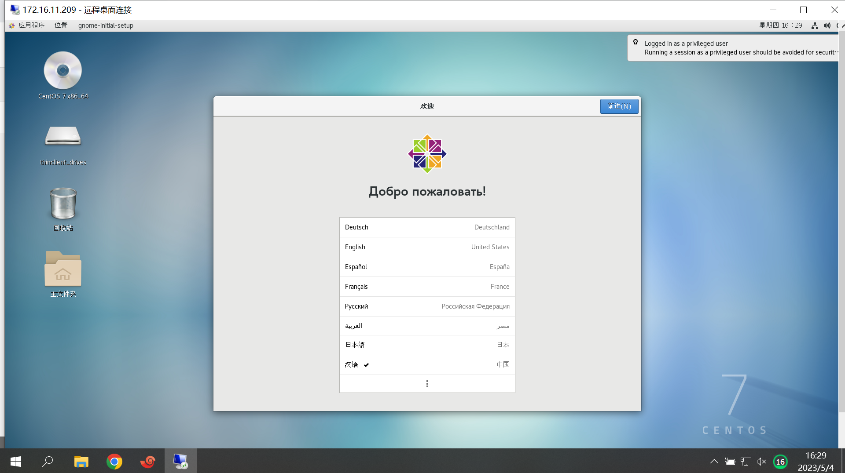Show more languages via three-dots row

pos(427,384)
